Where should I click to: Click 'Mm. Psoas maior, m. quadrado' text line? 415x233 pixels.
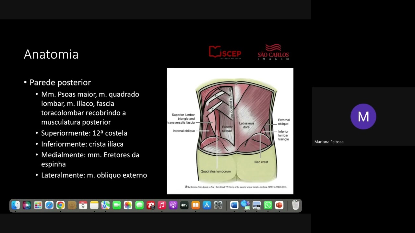click(x=90, y=94)
